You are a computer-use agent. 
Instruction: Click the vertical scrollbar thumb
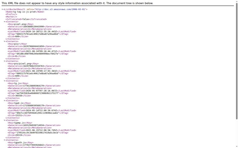237,61
